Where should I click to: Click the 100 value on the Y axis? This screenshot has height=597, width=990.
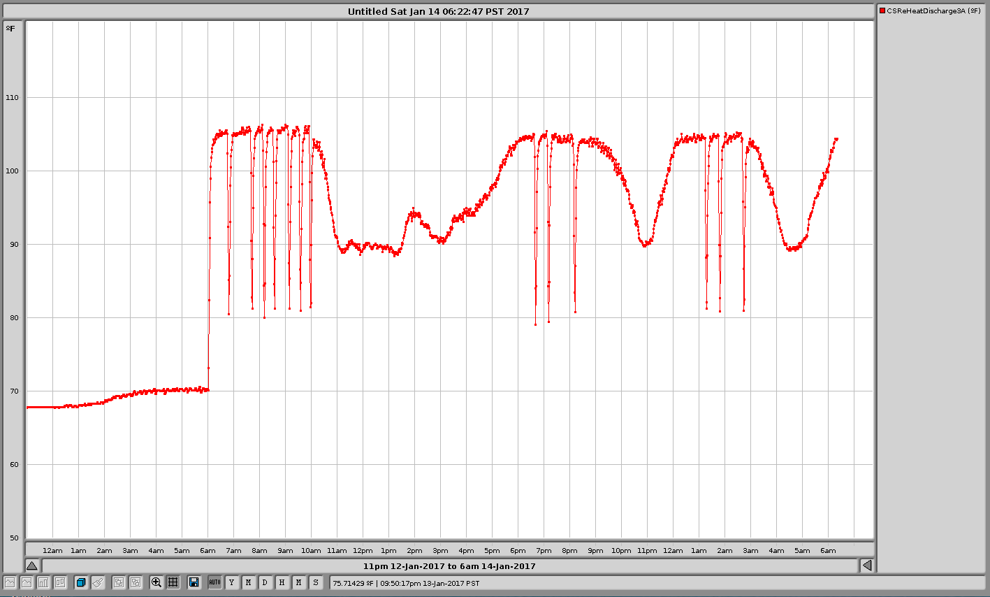click(x=13, y=171)
